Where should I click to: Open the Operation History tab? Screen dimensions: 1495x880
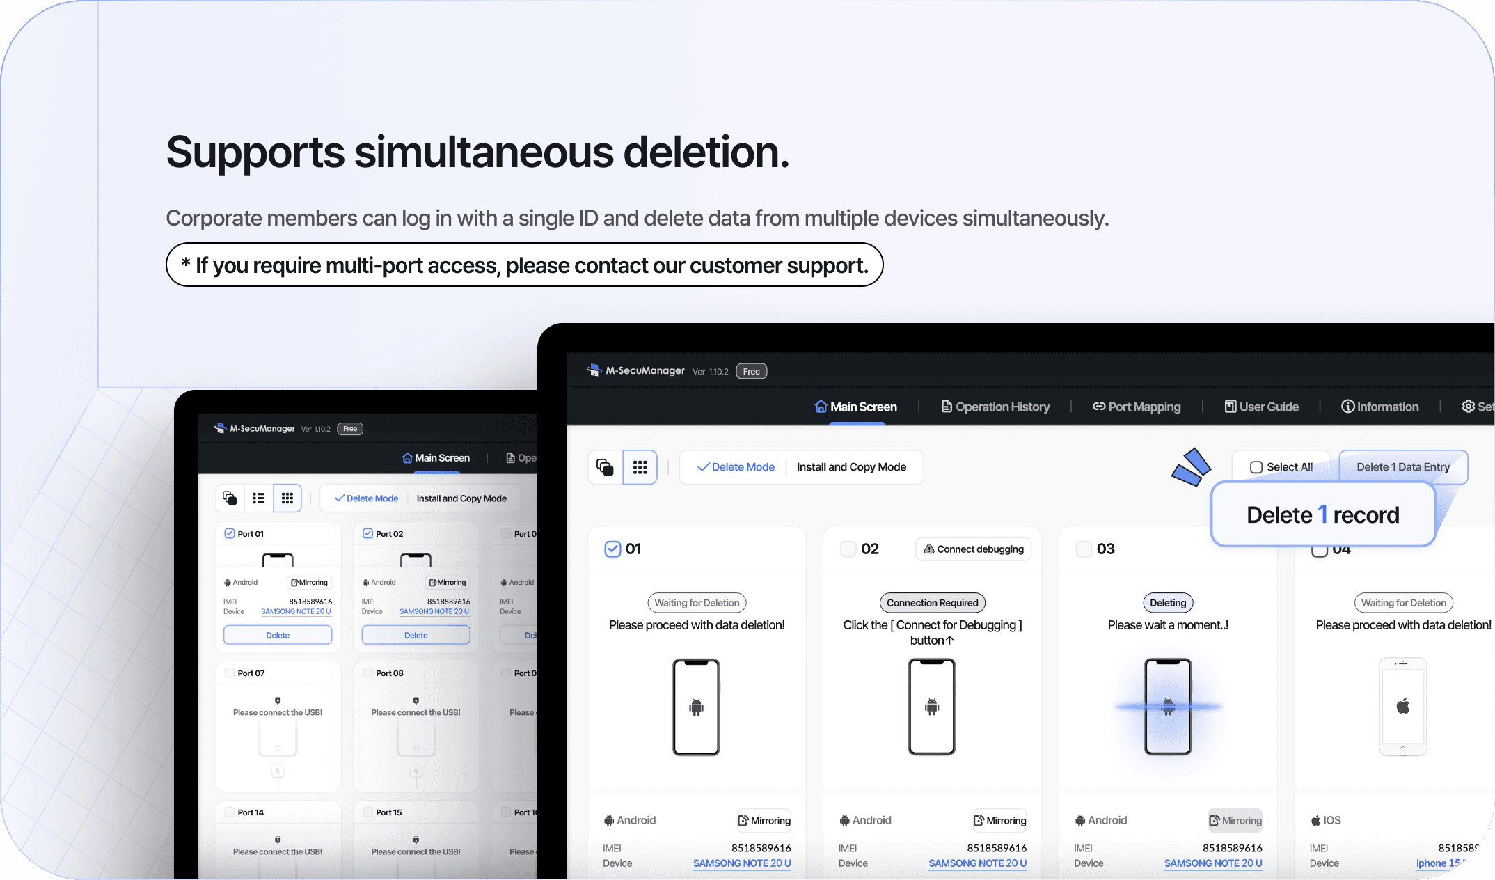click(x=995, y=407)
